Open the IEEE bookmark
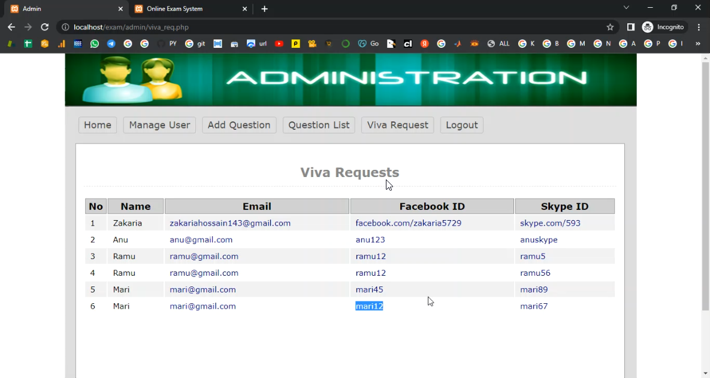 pyautogui.click(x=78, y=44)
